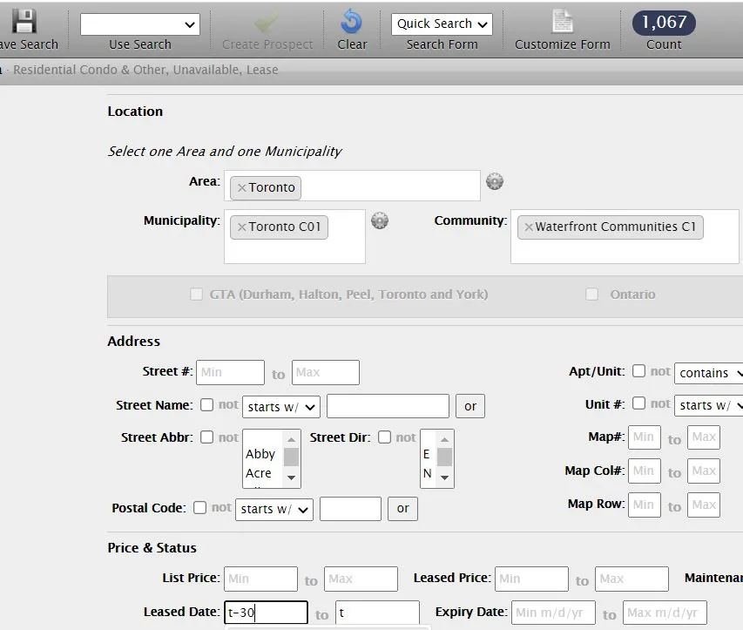Image resolution: width=743 pixels, height=630 pixels.
Task: Click the Map Col# Max field
Action: coord(704,471)
